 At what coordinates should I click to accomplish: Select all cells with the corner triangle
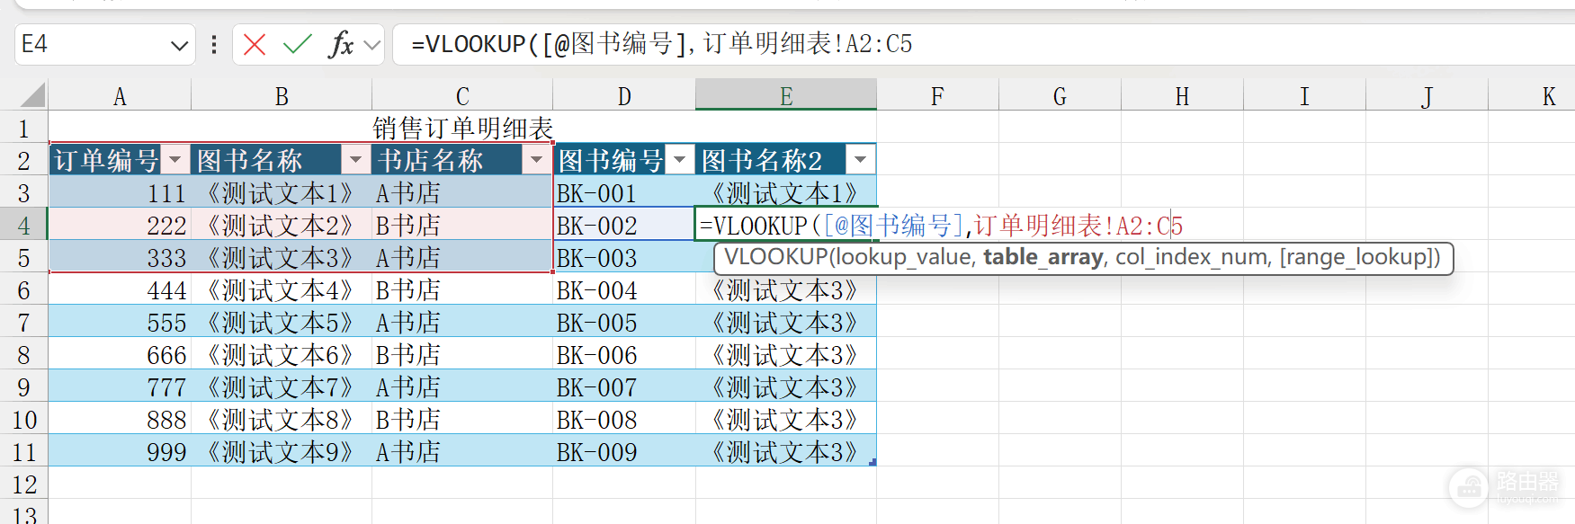(33, 95)
